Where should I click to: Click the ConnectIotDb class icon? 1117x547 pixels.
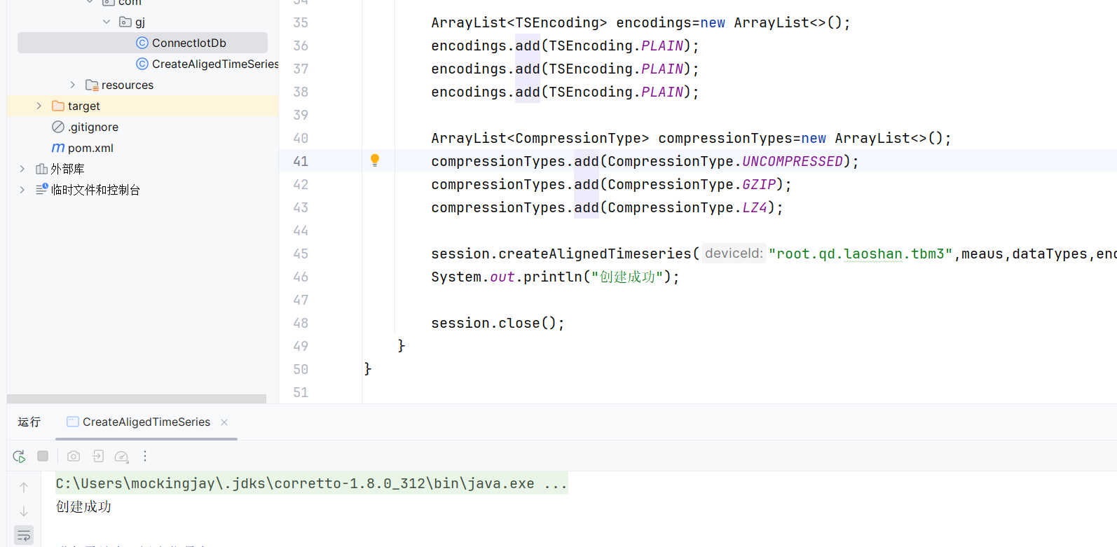(x=142, y=43)
